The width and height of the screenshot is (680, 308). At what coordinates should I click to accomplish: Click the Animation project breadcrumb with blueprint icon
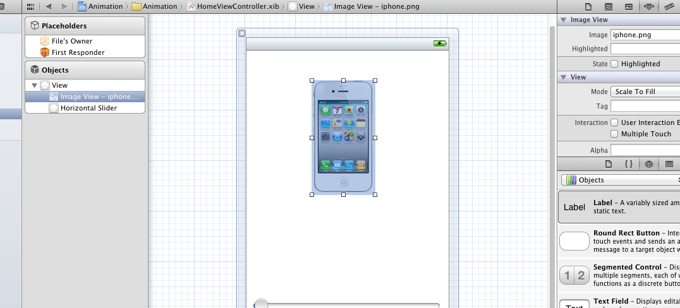tap(100, 6)
